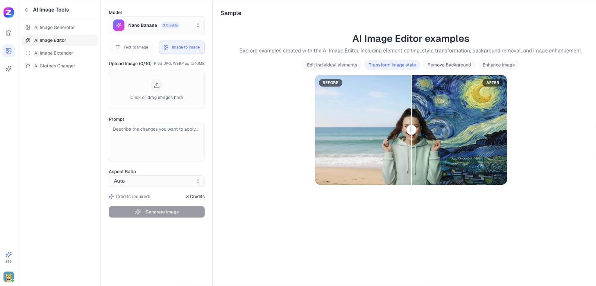This screenshot has width=596, height=286.
Task: Click the "3 Credits" required value
Action: pos(195,197)
